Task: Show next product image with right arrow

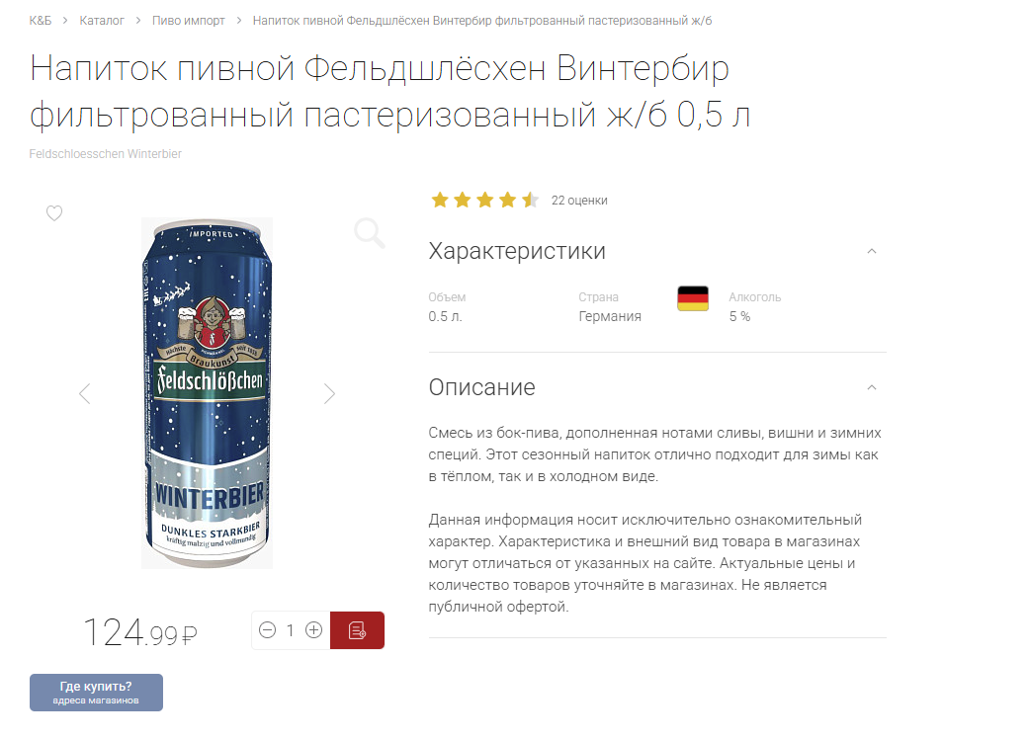Action: pos(329,393)
